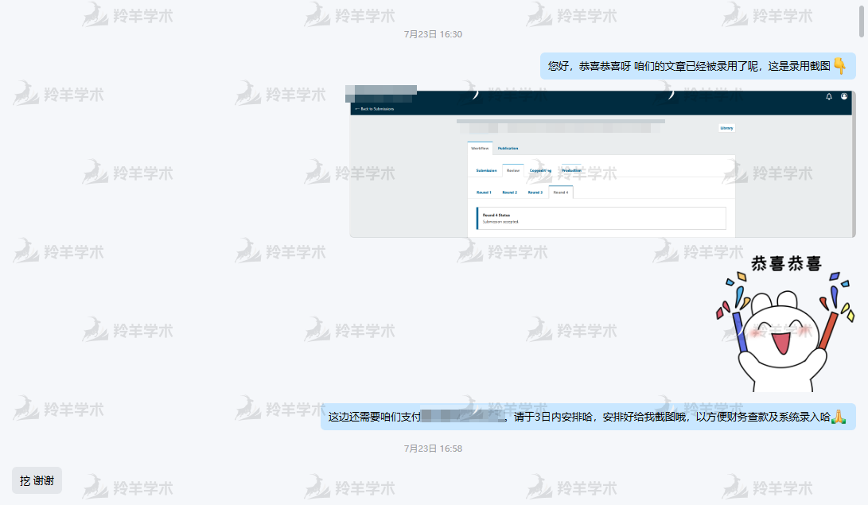Click the 恭喜恭喜 rabbit celebration sticker
Screen dimensions: 868x505
pyautogui.click(x=785, y=322)
